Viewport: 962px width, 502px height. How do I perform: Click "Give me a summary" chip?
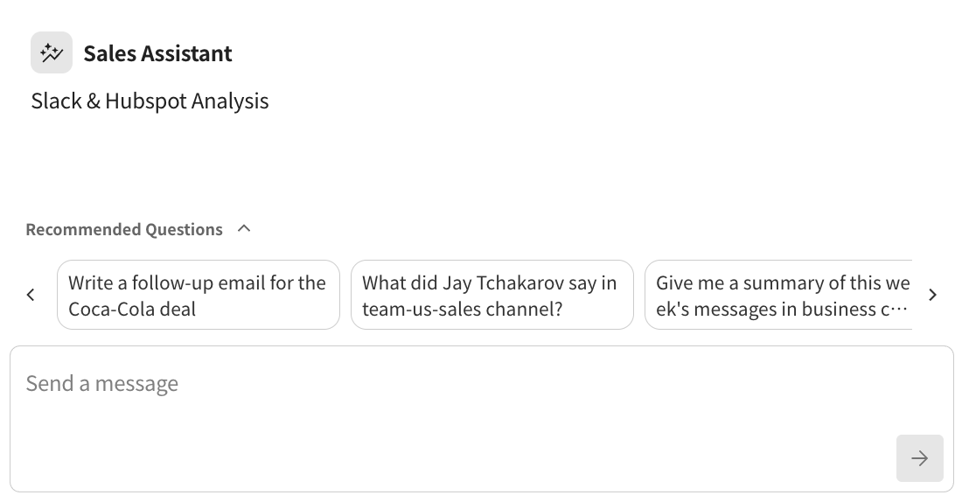pyautogui.click(x=778, y=295)
